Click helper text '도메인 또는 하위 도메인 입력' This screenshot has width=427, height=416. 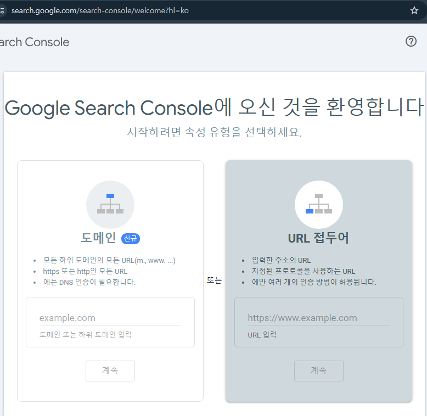pos(86,335)
